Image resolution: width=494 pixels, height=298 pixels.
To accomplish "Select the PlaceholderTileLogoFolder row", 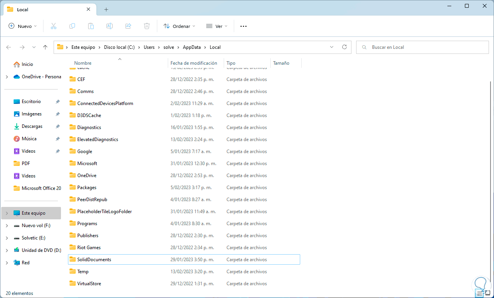I will [184, 212].
